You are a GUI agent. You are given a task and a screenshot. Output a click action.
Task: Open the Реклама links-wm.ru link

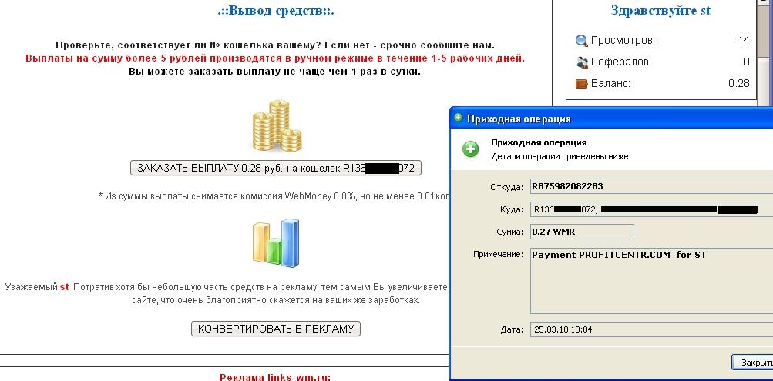tap(275, 376)
